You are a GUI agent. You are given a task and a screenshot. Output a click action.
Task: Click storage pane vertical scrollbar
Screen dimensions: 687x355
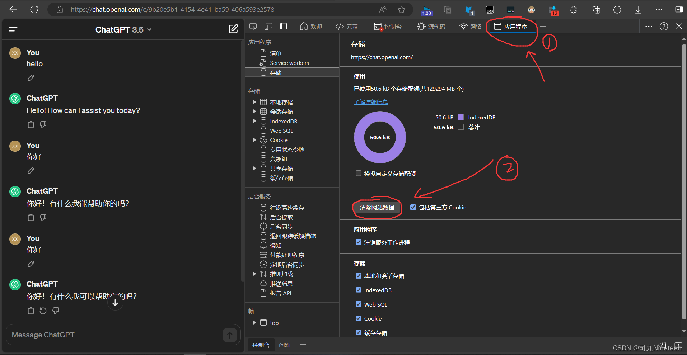(684, 181)
